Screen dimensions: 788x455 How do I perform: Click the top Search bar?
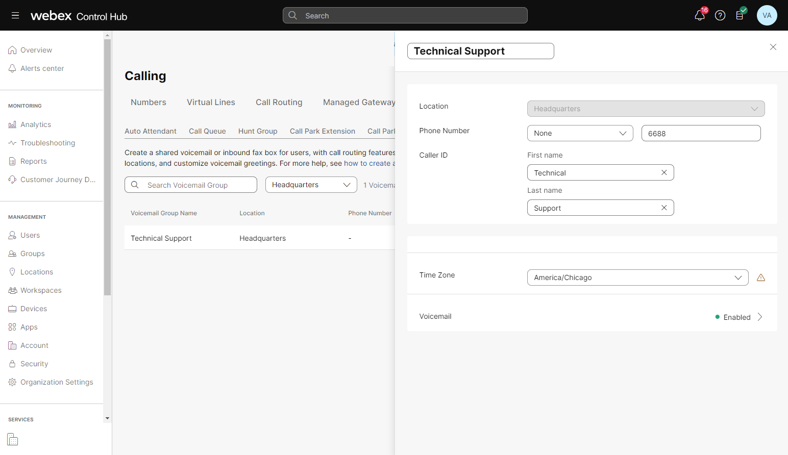pos(405,15)
